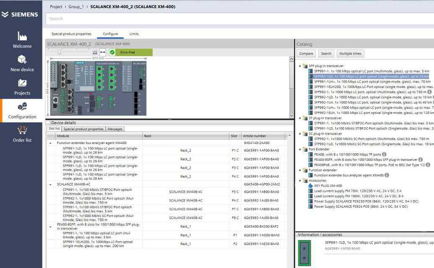The width and height of the screenshot is (434, 268).
Task: Click the fit-width arrows toolbar icon
Action: 103,52
